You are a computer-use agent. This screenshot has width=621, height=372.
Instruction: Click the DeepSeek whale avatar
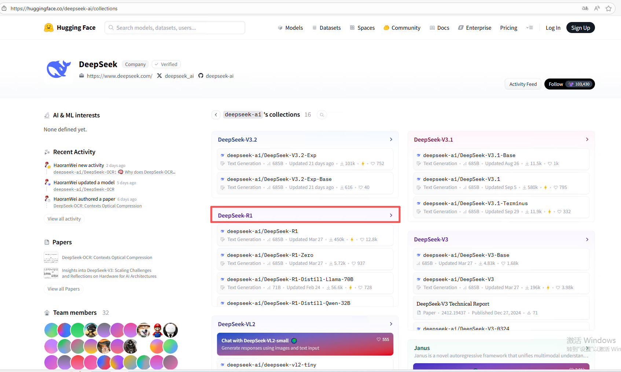[58, 69]
